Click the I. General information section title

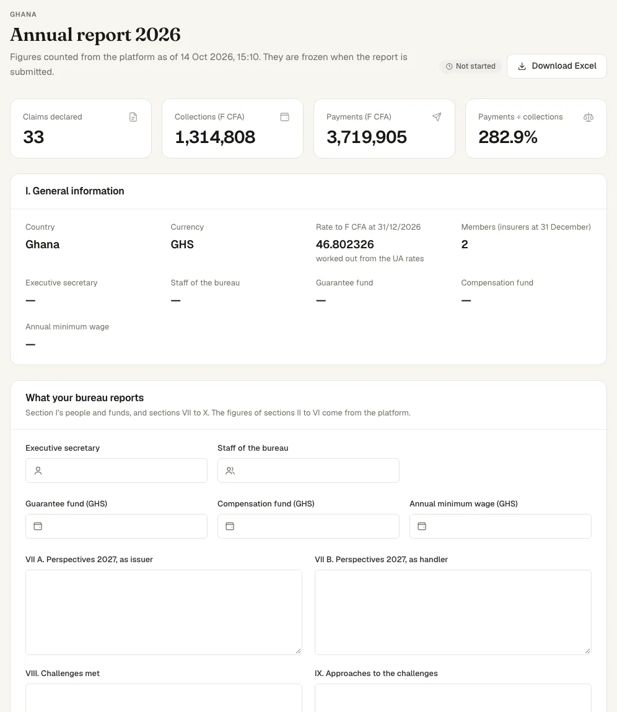pyautogui.click(x=75, y=191)
